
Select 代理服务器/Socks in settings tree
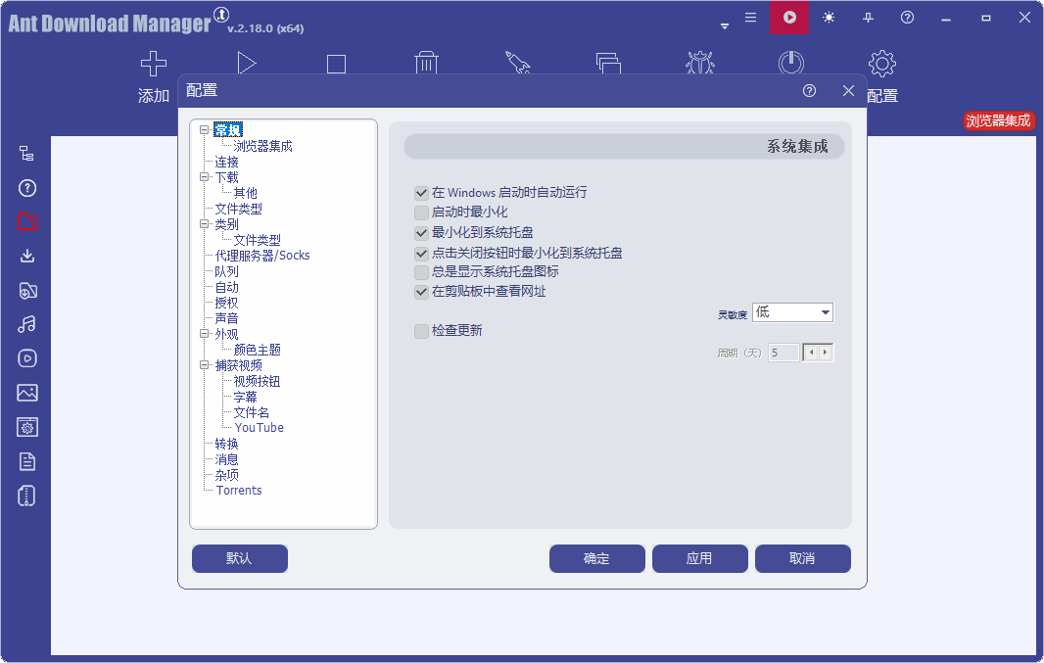pos(262,256)
